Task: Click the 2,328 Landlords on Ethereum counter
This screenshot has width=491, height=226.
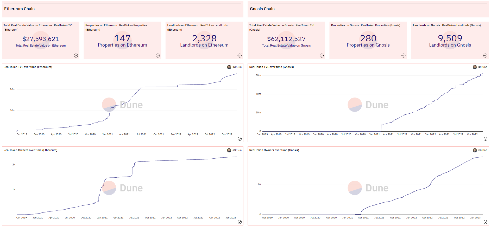Action: tap(204, 38)
